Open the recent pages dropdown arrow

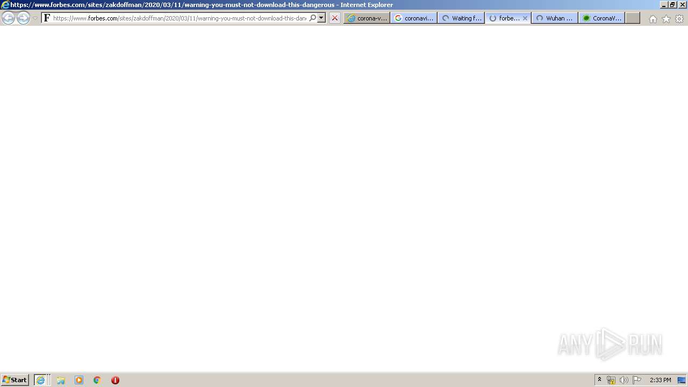pyautogui.click(x=35, y=18)
